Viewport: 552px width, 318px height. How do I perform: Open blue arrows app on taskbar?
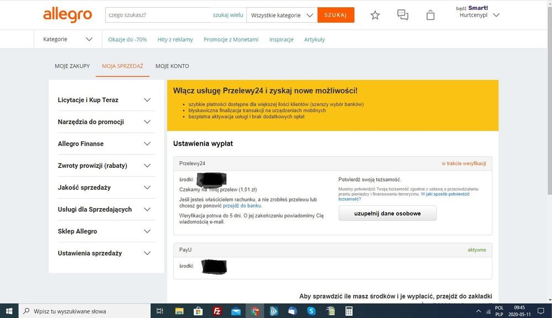[274, 311]
